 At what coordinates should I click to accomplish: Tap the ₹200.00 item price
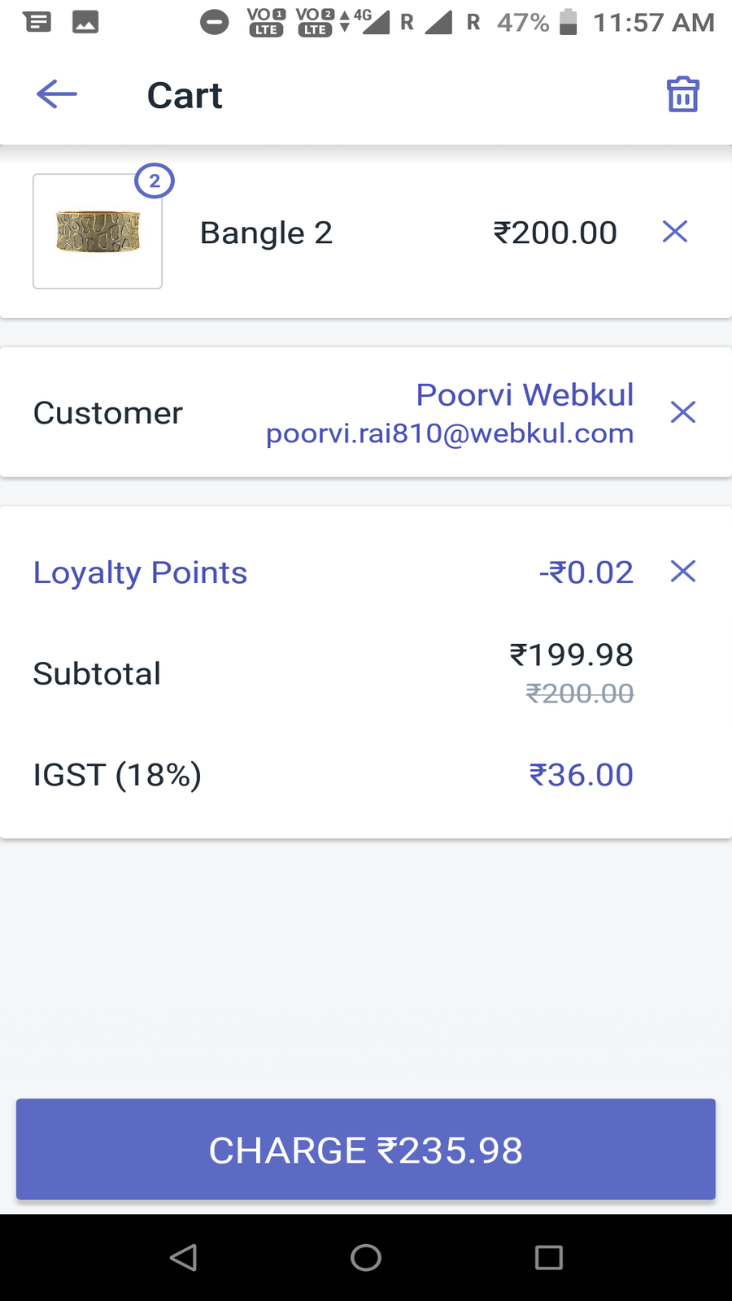[x=555, y=233]
